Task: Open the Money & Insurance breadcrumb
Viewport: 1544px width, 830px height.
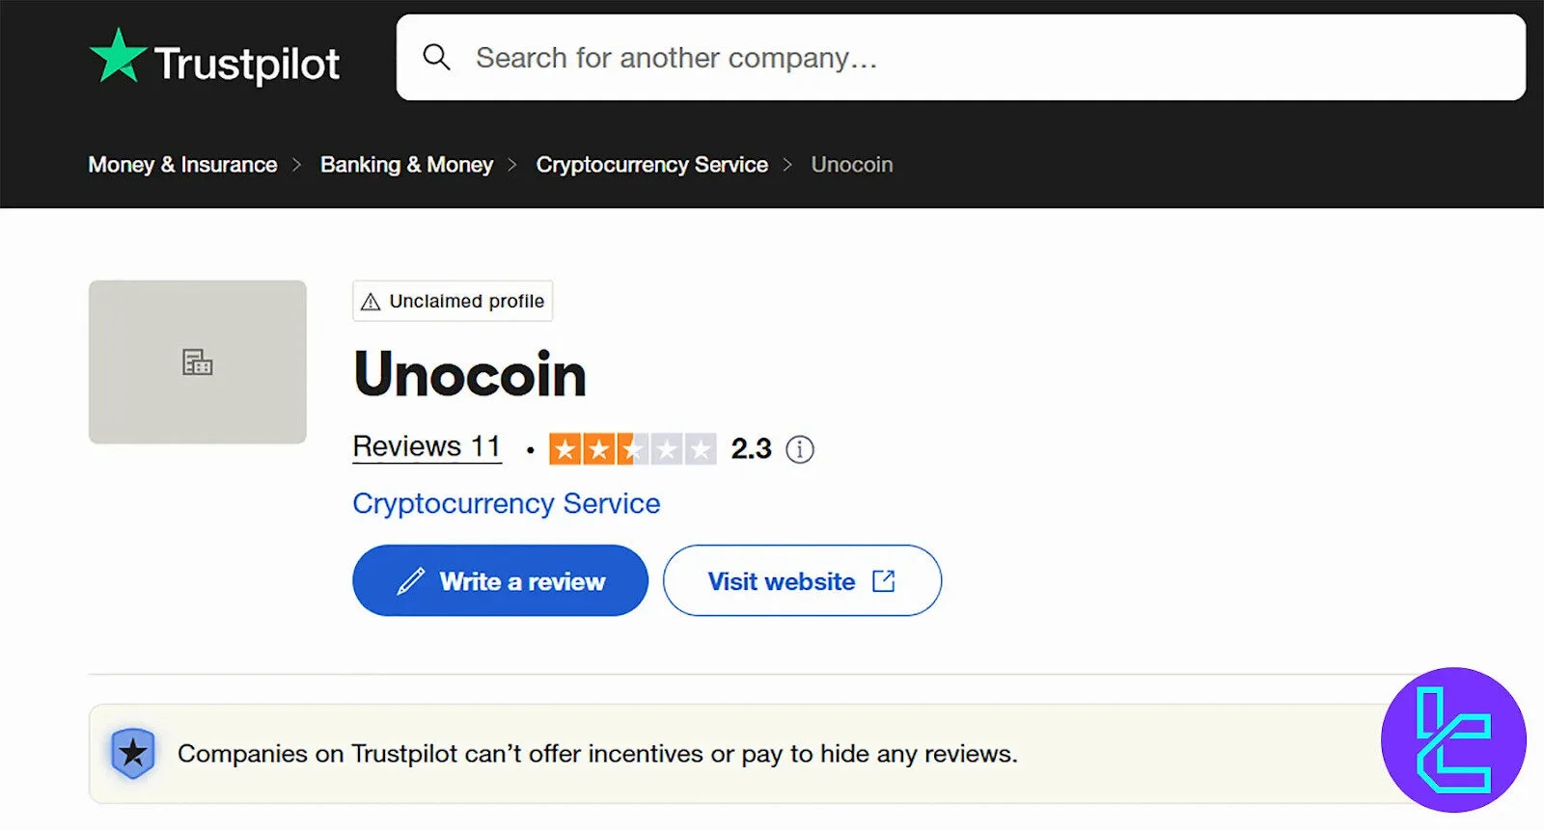Action: [182, 164]
